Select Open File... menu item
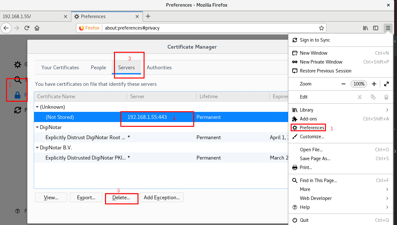 340,150
